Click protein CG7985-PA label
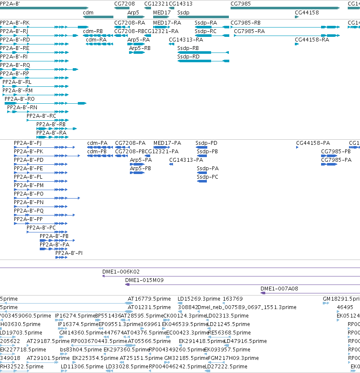Viewport: 360px width, 373px height. click(x=336, y=160)
